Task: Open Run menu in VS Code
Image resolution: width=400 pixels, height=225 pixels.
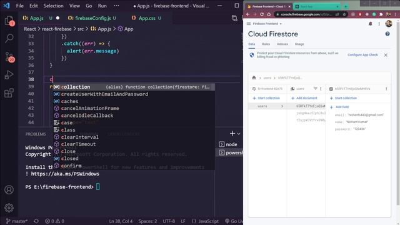Action: coord(102,6)
